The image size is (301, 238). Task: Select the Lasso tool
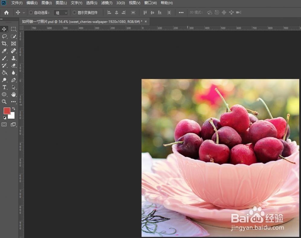pos(4,36)
